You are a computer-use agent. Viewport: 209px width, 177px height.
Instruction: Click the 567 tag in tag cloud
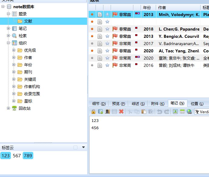[x=17, y=156]
